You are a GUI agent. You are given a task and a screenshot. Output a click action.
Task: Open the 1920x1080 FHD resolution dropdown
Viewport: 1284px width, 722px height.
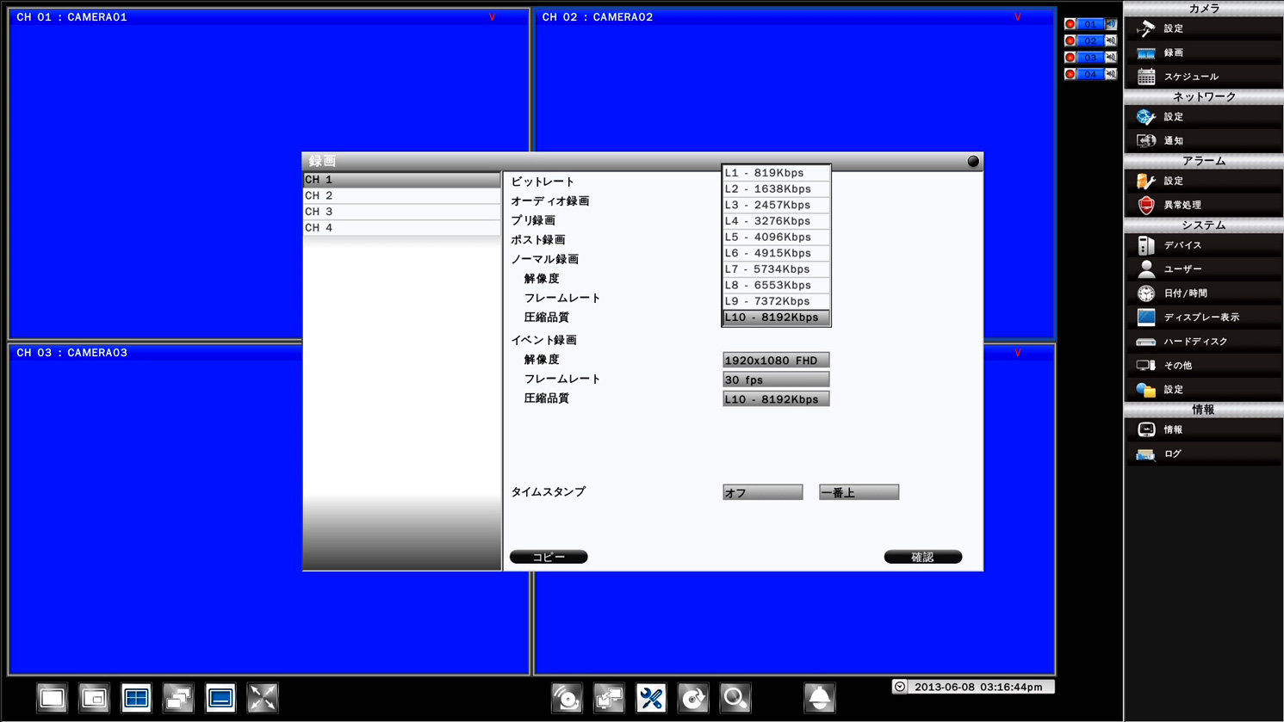pos(775,360)
